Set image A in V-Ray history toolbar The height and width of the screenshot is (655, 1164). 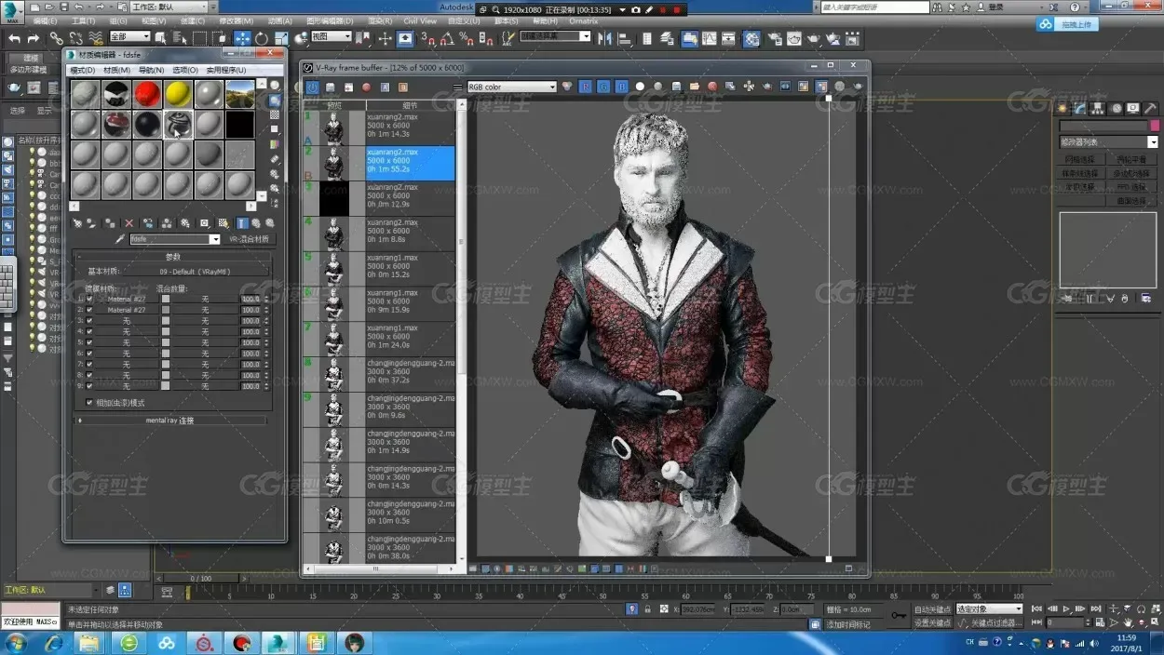pyautogui.click(x=385, y=87)
